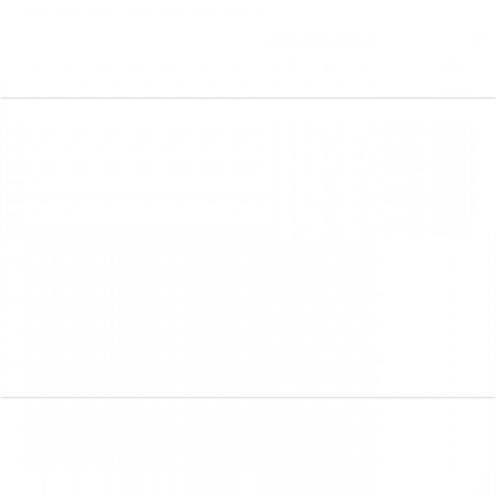Click the empty top band above the upper divider

click(248, 48)
